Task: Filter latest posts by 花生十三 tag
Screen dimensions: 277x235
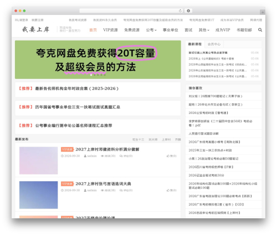Action: tap(138, 139)
